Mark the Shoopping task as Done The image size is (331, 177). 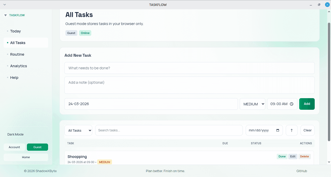[x=282, y=156]
